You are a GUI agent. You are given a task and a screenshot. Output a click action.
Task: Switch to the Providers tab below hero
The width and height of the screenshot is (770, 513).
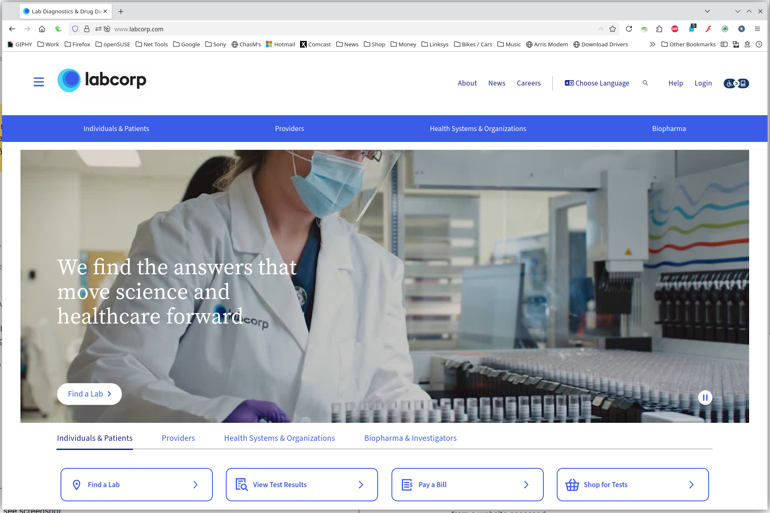point(178,438)
